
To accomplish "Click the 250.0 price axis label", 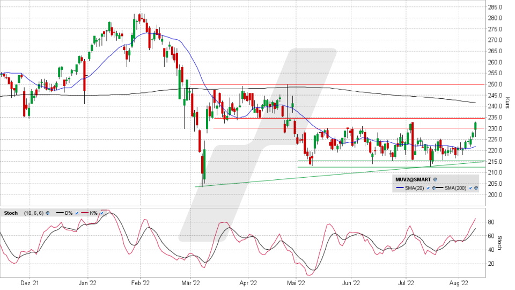I will pyautogui.click(x=495, y=84).
